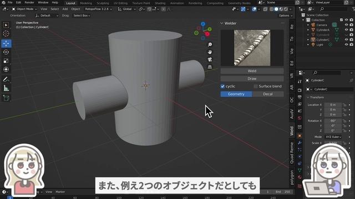
Task: Select the Move tool
Action: pos(6,43)
